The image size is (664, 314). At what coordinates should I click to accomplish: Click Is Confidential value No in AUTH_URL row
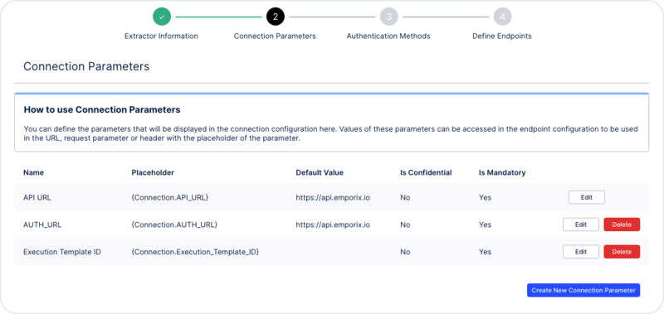pos(405,225)
